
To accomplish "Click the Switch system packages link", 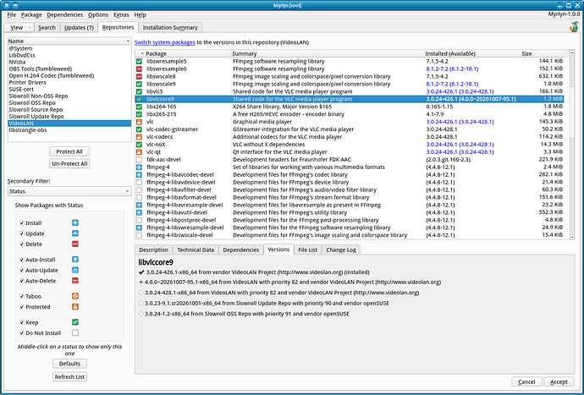I will pyautogui.click(x=165, y=42).
